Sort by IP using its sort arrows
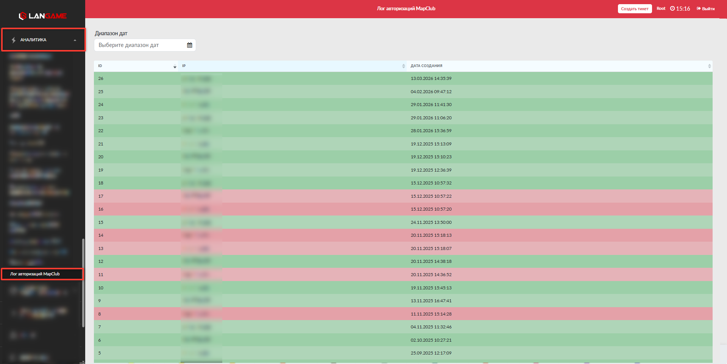This screenshot has width=727, height=364. click(x=404, y=66)
